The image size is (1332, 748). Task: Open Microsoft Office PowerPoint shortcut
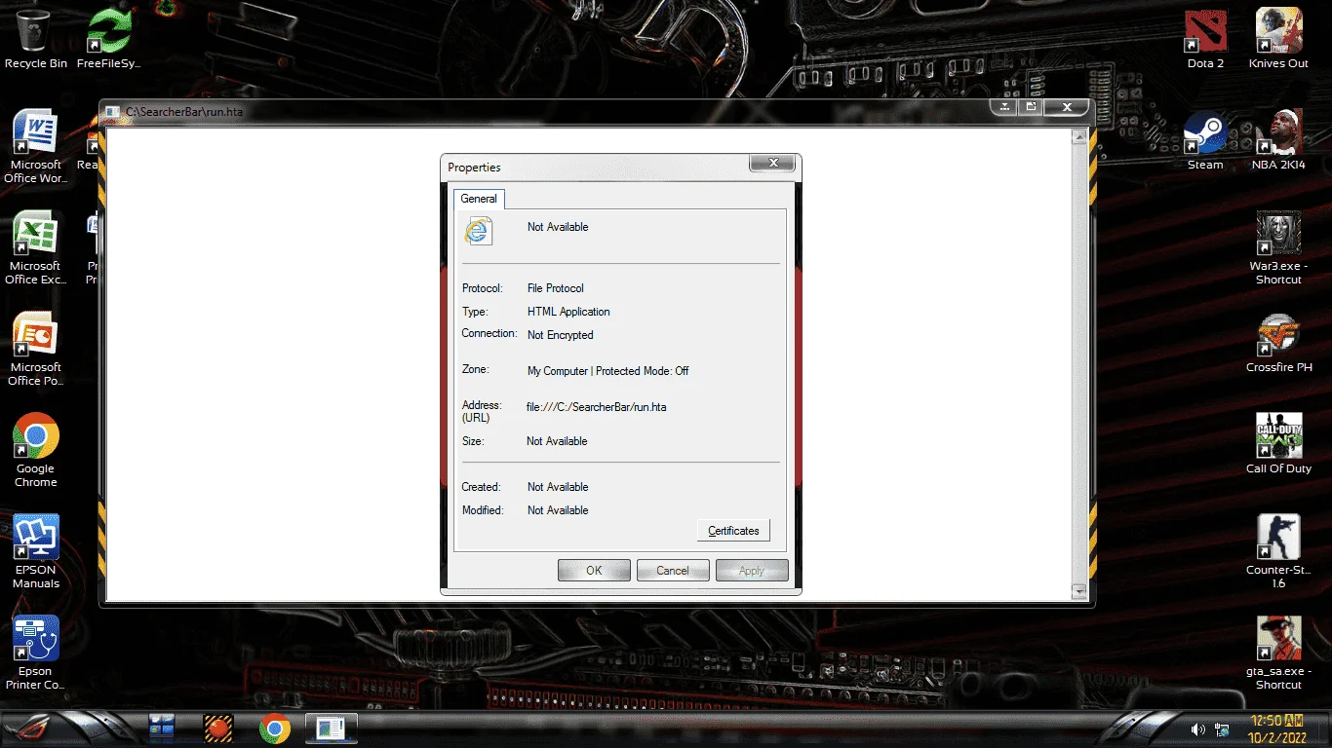36,349
